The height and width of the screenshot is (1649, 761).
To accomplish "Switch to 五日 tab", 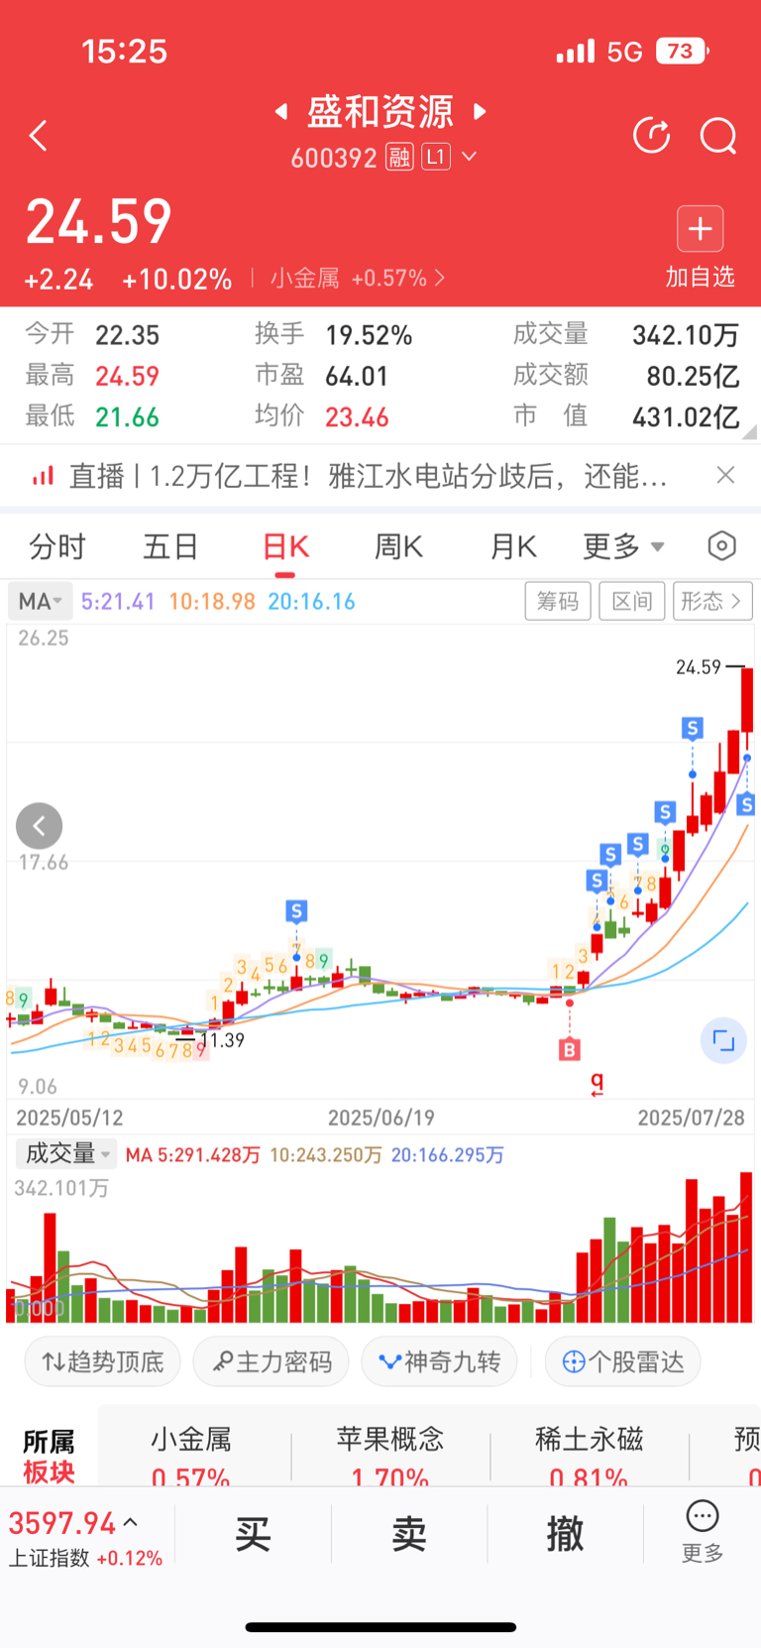I will tap(171, 546).
